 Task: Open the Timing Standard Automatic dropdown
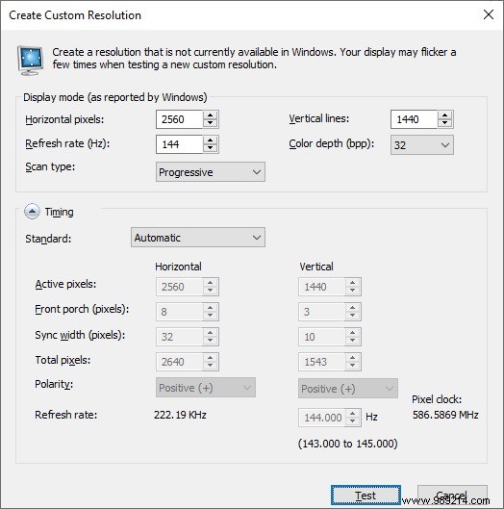point(198,238)
